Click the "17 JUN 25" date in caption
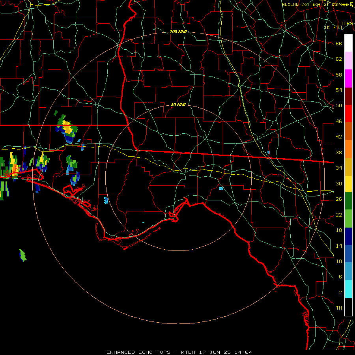355x355 pixels. [215, 352]
